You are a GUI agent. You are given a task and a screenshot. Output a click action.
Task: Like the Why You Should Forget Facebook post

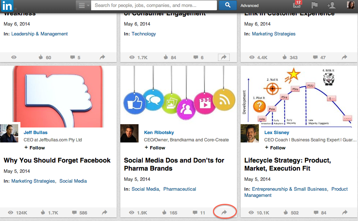[x=43, y=213]
